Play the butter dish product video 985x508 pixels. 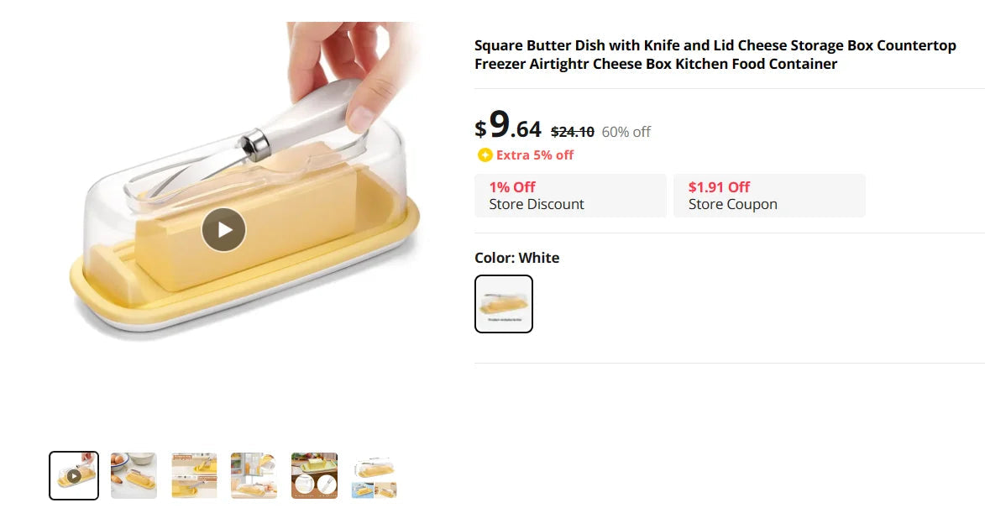223,229
